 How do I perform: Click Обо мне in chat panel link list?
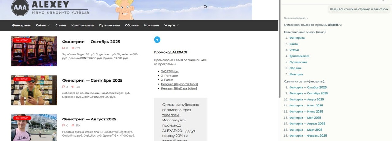tap(295, 68)
